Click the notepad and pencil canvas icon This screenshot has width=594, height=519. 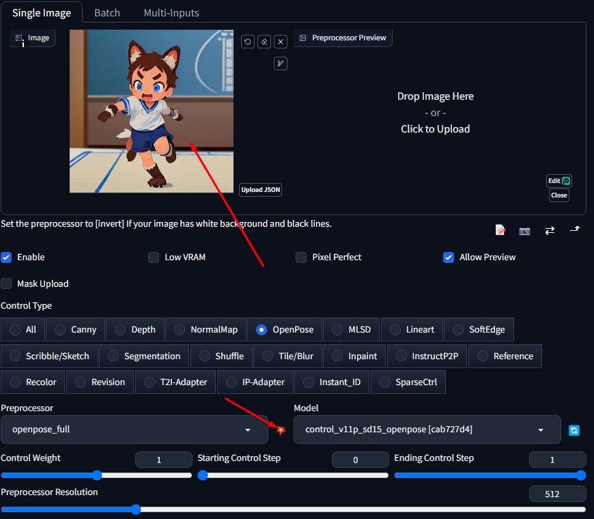pyautogui.click(x=500, y=230)
